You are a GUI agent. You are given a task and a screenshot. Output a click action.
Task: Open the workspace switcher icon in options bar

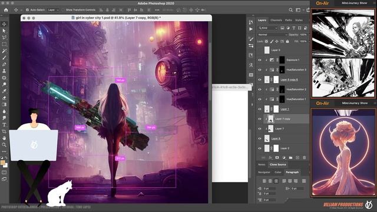(298, 10)
